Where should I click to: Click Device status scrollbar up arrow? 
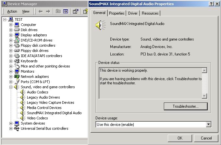(x=204, y=70)
